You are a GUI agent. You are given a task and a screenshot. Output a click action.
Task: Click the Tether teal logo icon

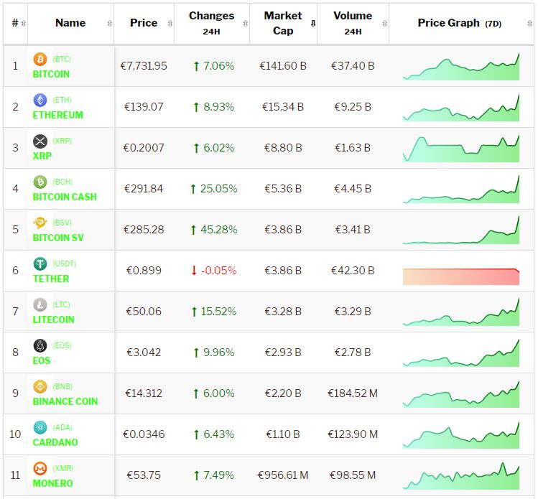point(40,264)
